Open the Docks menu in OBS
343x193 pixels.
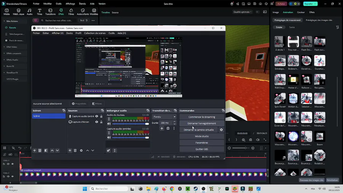pos(69,33)
